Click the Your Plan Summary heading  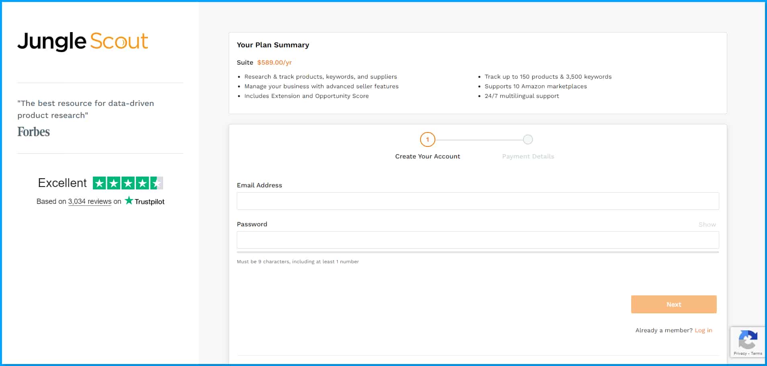(x=273, y=45)
